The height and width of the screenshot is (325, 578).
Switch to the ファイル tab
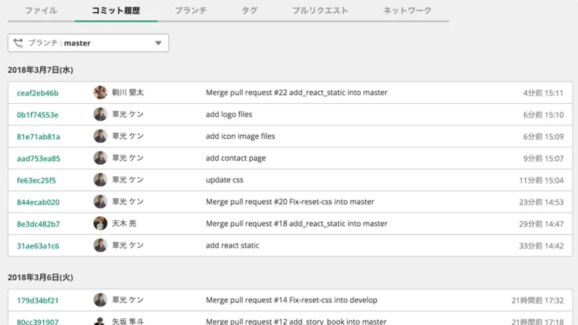click(x=41, y=11)
